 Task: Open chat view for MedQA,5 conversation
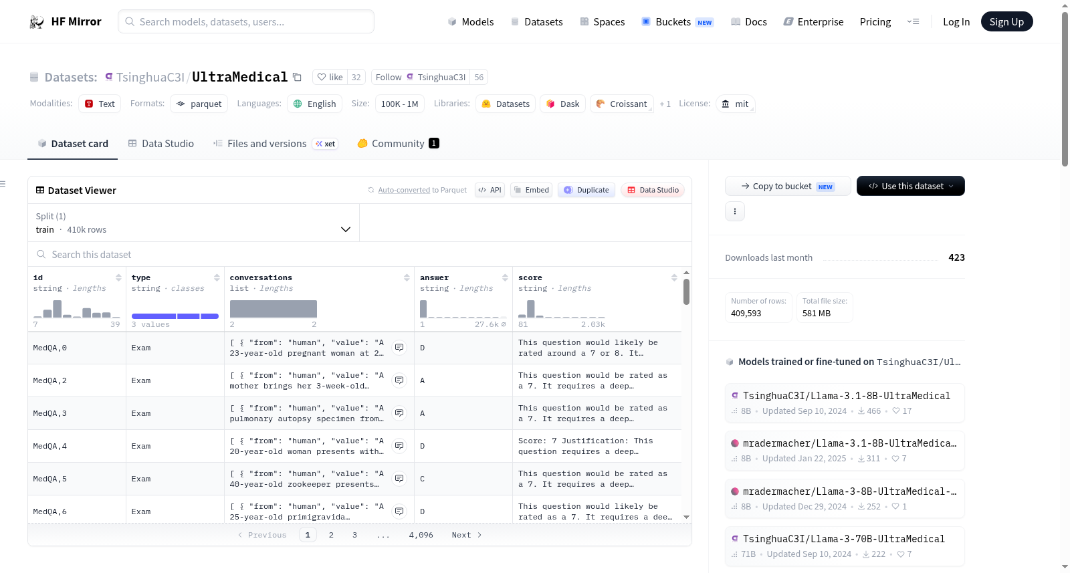tap(399, 479)
